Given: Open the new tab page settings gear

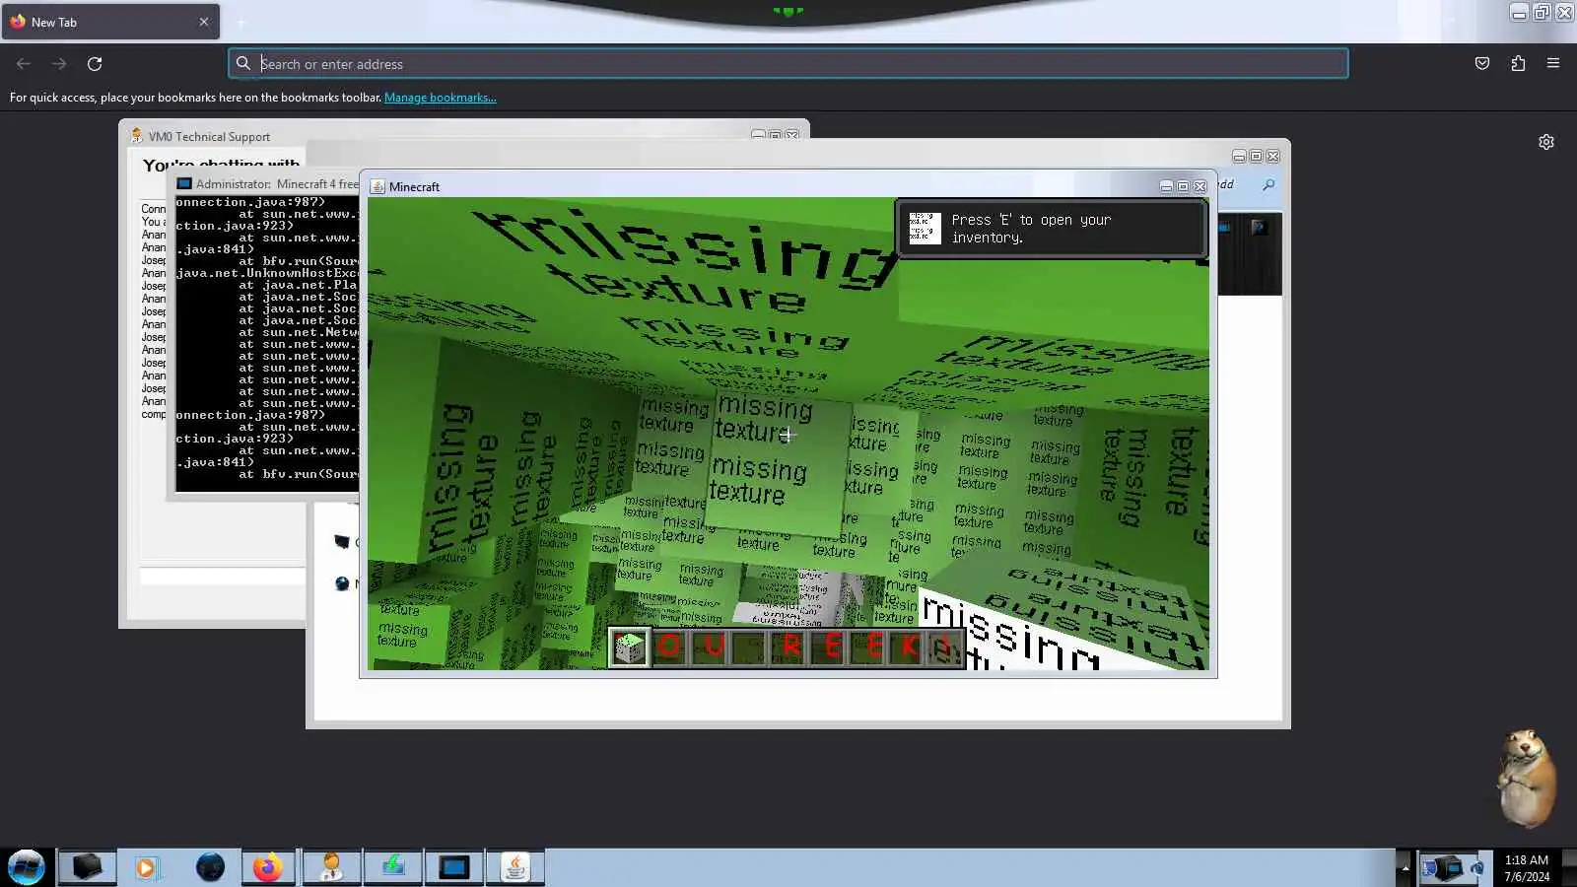Looking at the screenshot, I should tap(1546, 142).
